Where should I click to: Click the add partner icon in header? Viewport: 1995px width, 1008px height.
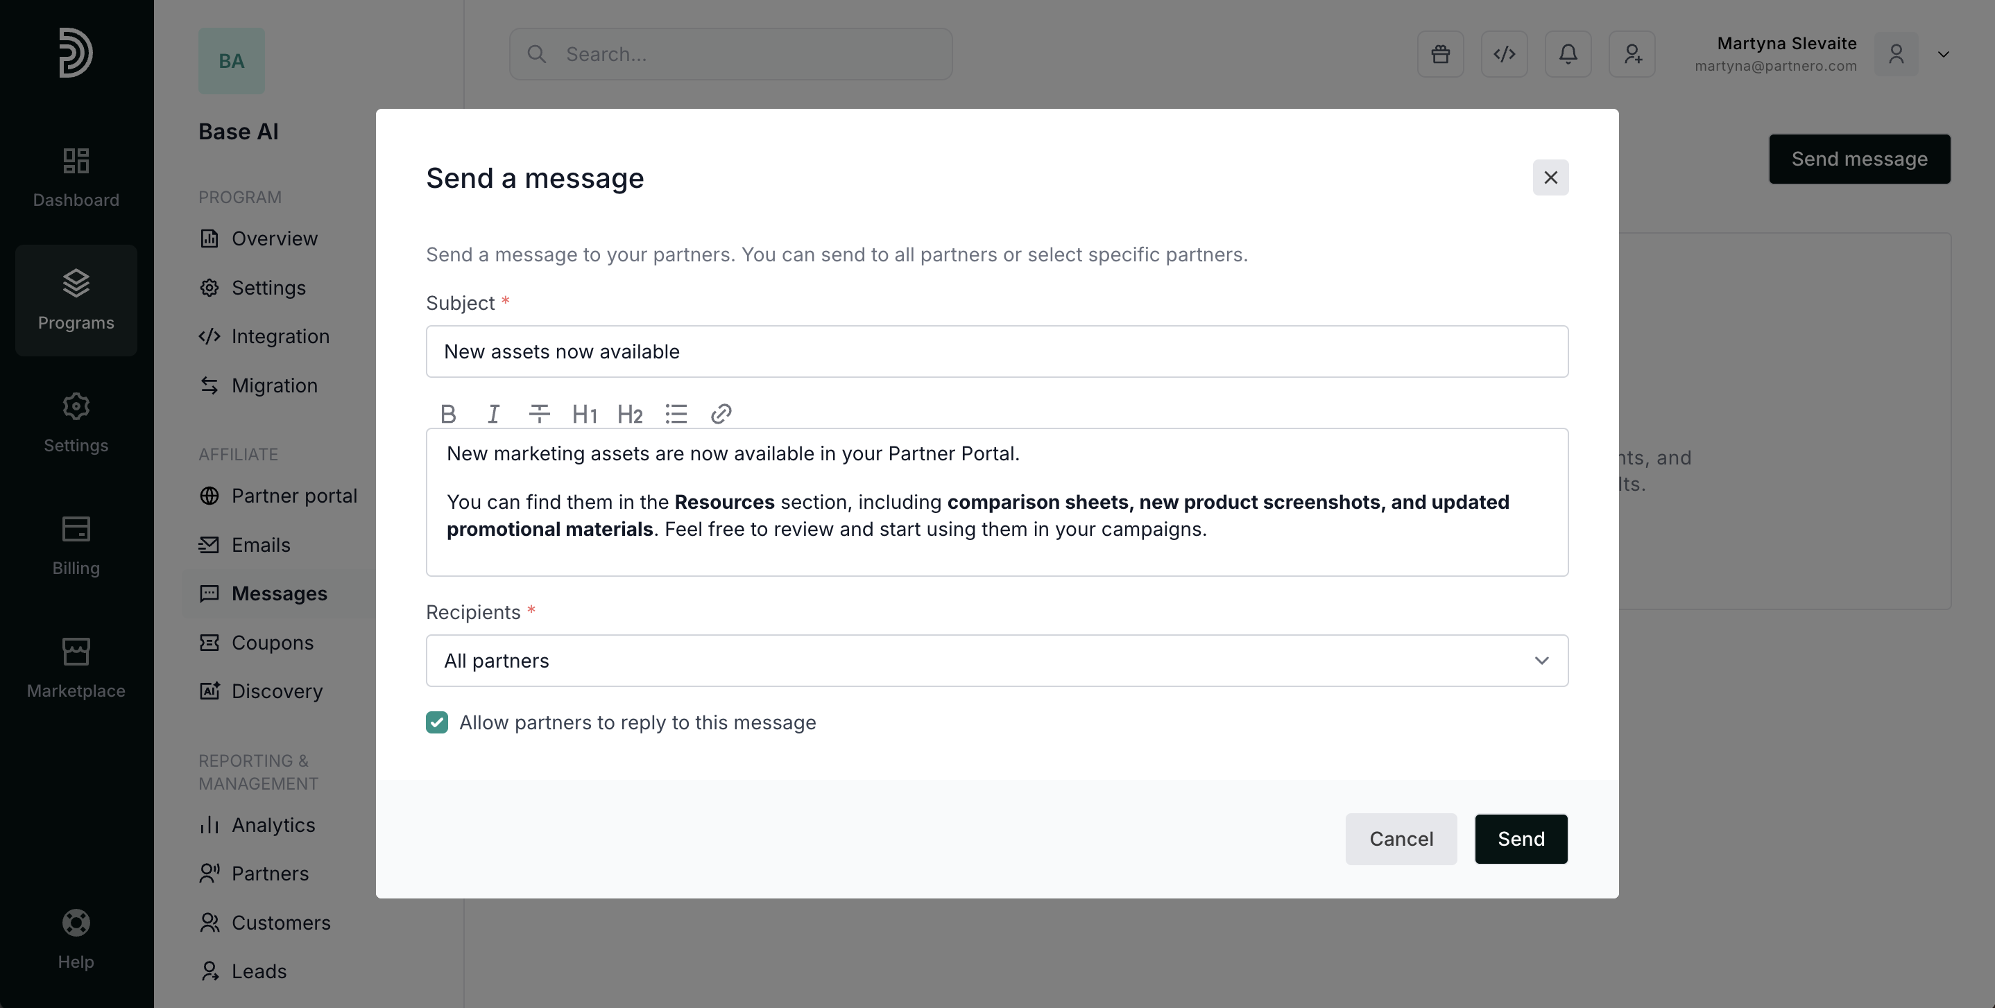click(x=1632, y=54)
